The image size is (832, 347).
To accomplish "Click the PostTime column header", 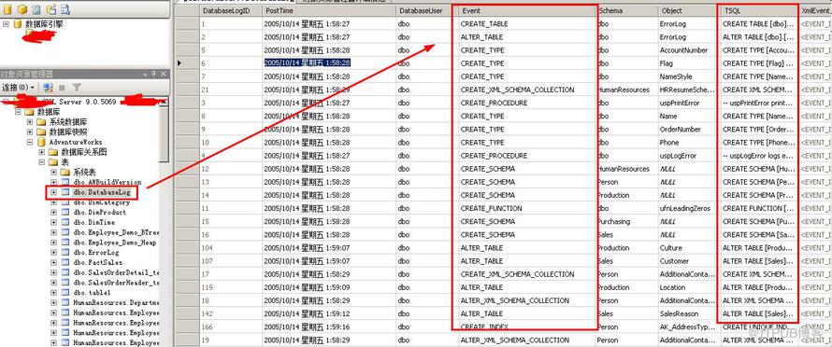I will pyautogui.click(x=329, y=10).
